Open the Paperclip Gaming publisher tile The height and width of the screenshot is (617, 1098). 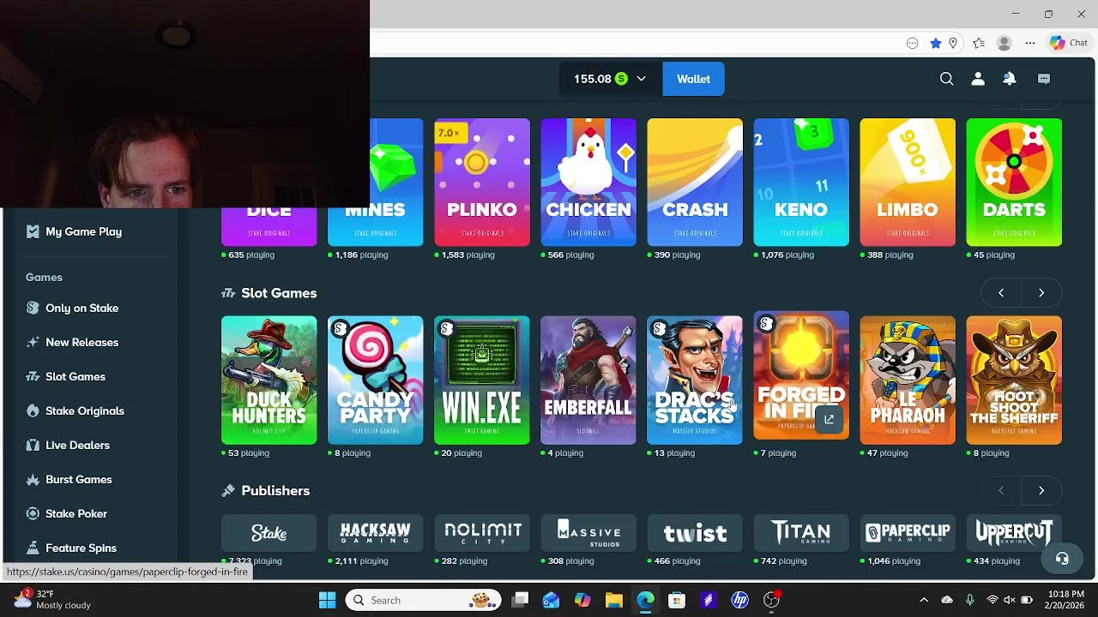(x=908, y=533)
